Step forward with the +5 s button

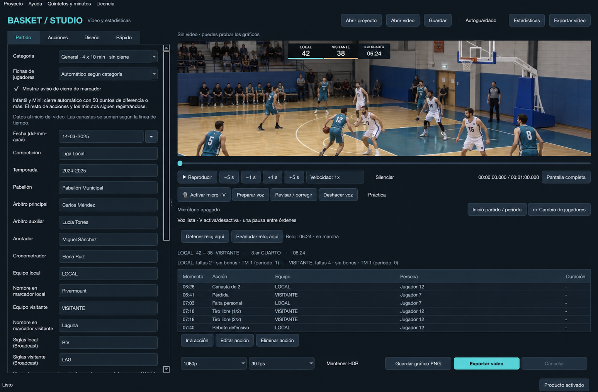click(x=294, y=177)
